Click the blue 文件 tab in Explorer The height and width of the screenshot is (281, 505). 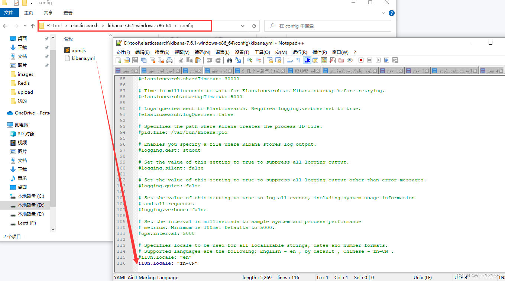coord(9,13)
